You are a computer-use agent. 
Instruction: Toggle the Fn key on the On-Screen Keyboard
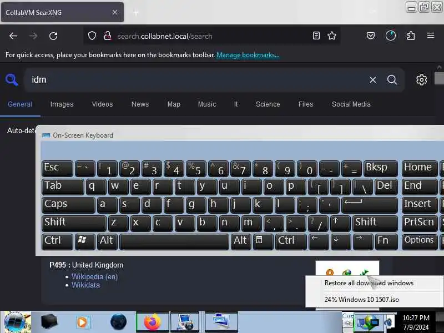[386, 242]
